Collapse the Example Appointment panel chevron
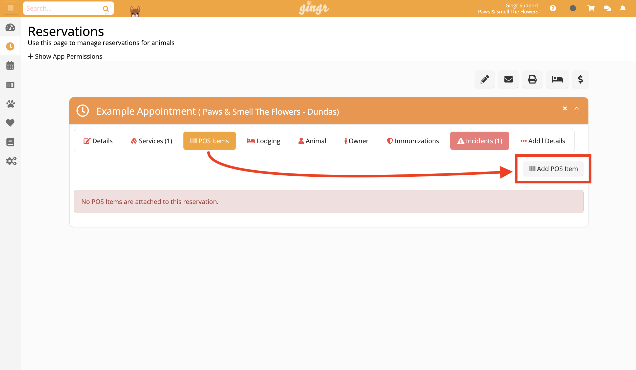This screenshot has height=370, width=636. (x=577, y=109)
